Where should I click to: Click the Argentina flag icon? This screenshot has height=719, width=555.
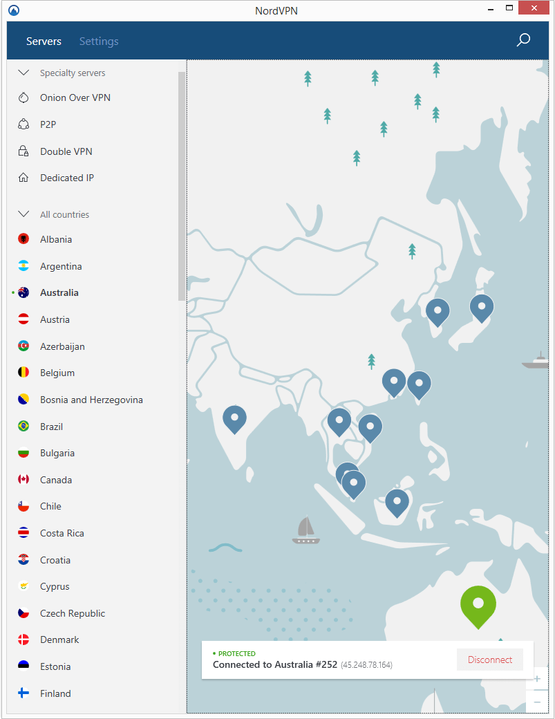tap(23, 266)
